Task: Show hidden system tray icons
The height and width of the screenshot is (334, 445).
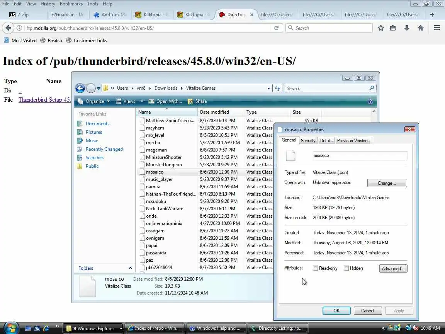Action: (383, 328)
